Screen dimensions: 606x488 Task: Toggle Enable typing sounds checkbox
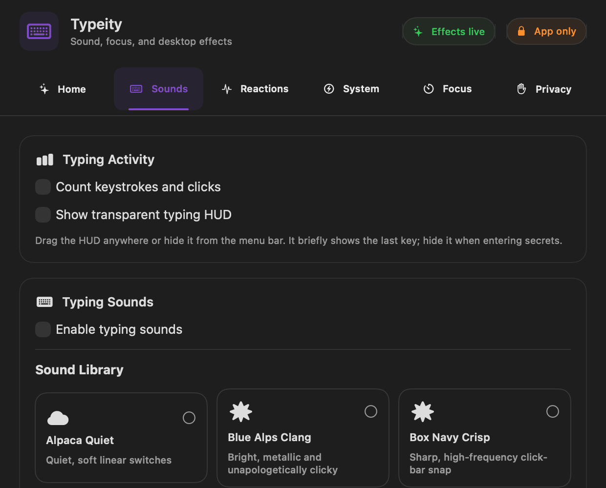point(43,329)
